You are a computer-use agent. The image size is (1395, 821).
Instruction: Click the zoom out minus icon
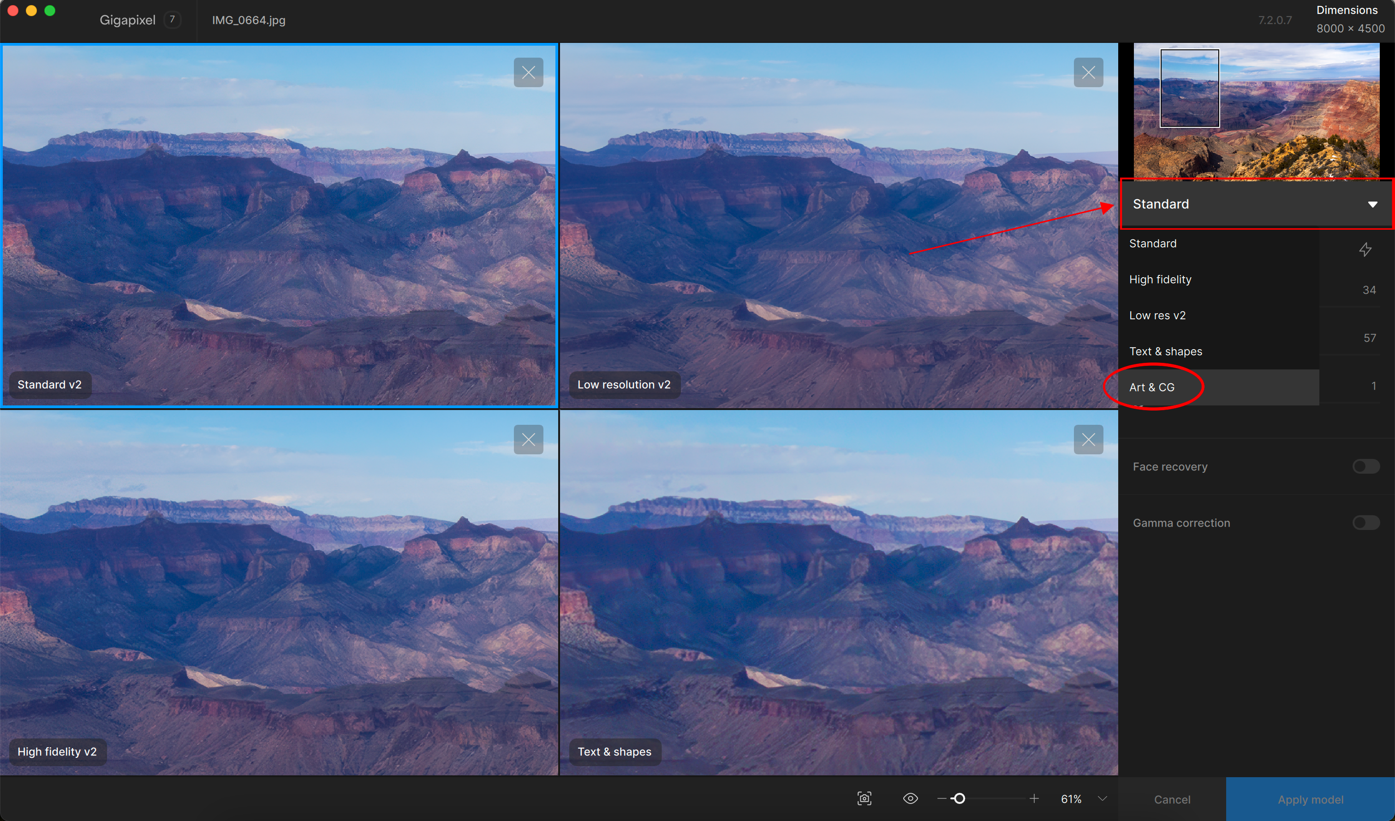[941, 798]
